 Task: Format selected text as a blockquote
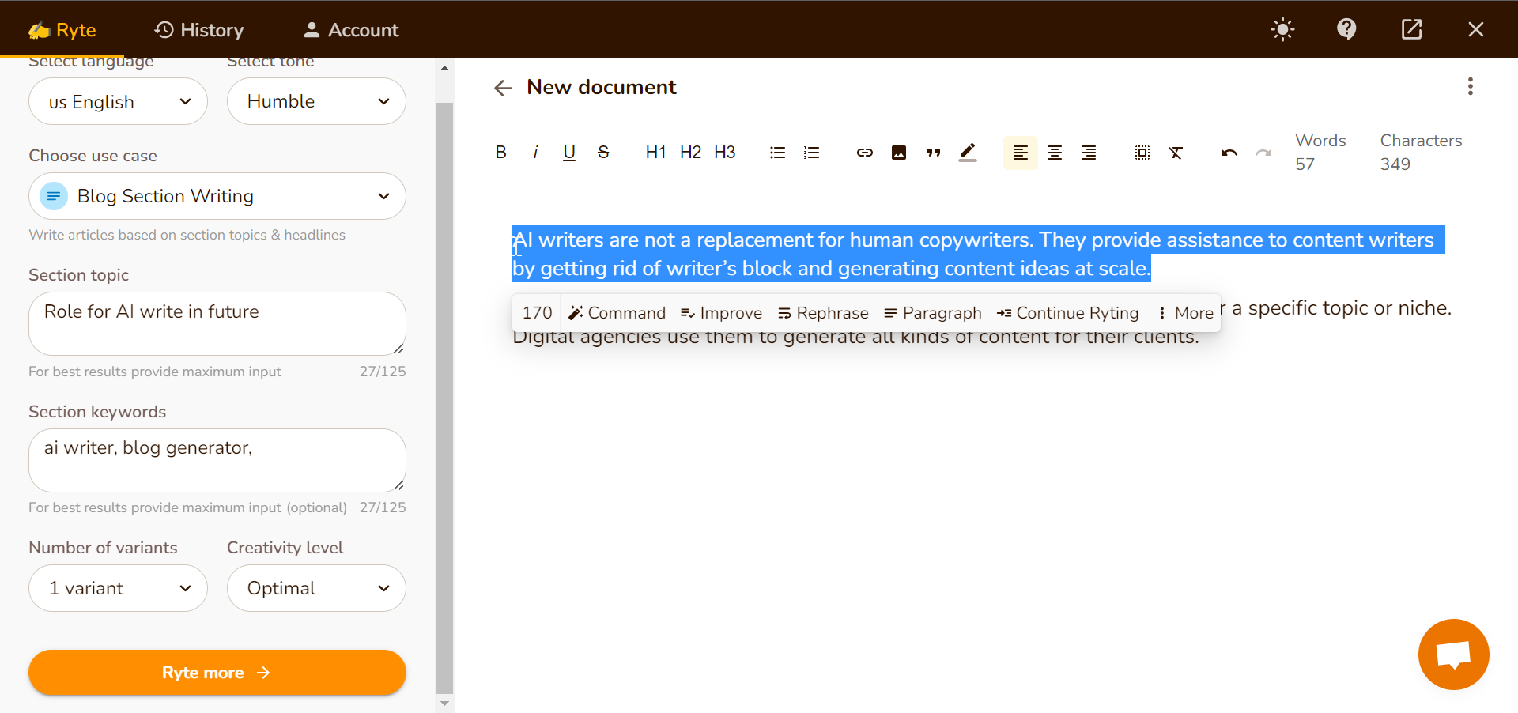(x=933, y=153)
